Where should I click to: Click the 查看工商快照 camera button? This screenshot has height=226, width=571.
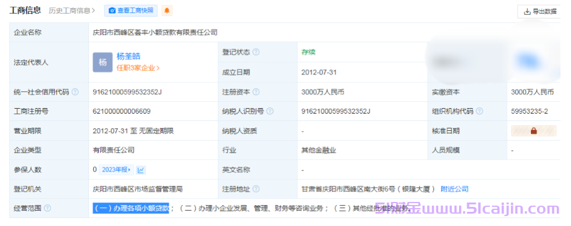[131, 11]
